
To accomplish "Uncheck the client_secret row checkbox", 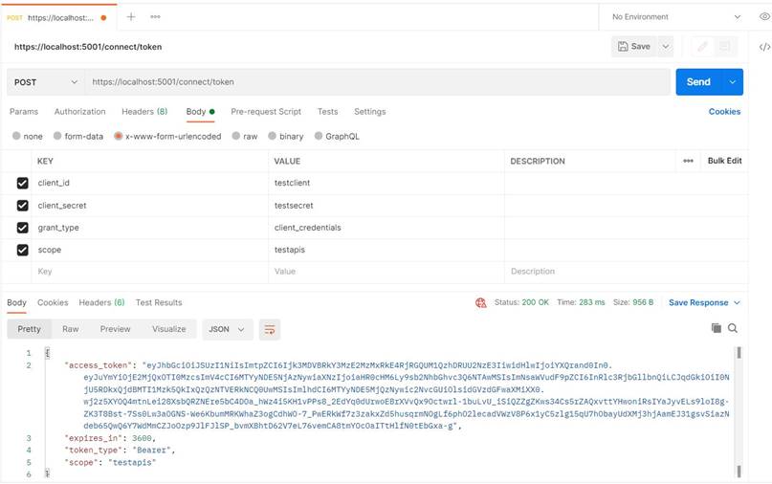I will tap(23, 206).
